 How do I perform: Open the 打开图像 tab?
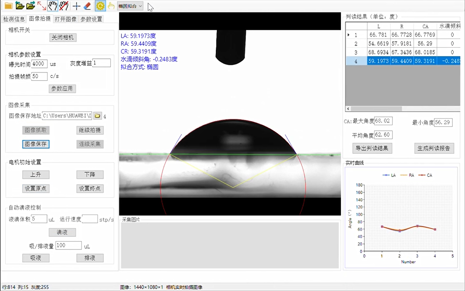click(65, 19)
